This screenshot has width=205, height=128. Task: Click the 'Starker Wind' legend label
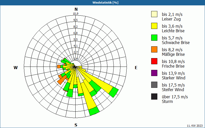[173, 78]
